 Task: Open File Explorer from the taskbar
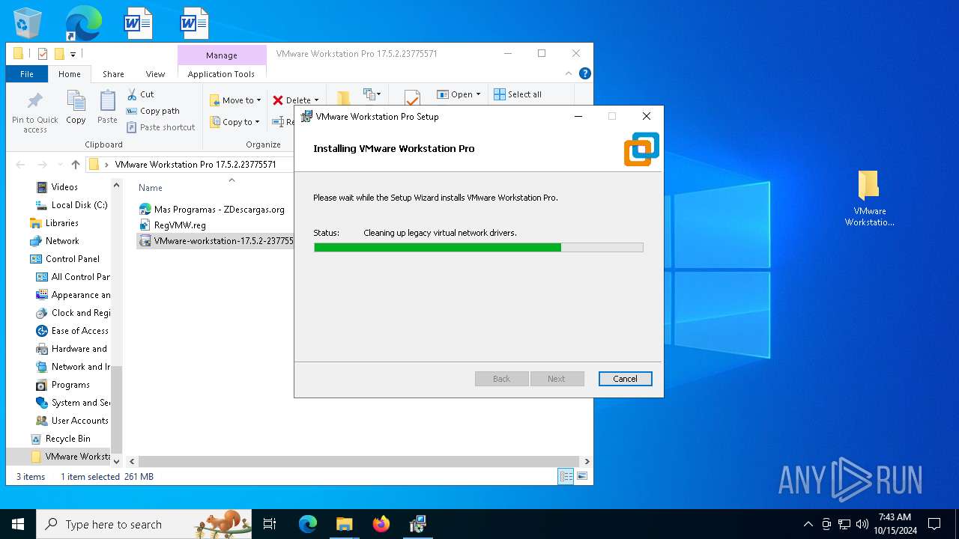pos(344,524)
